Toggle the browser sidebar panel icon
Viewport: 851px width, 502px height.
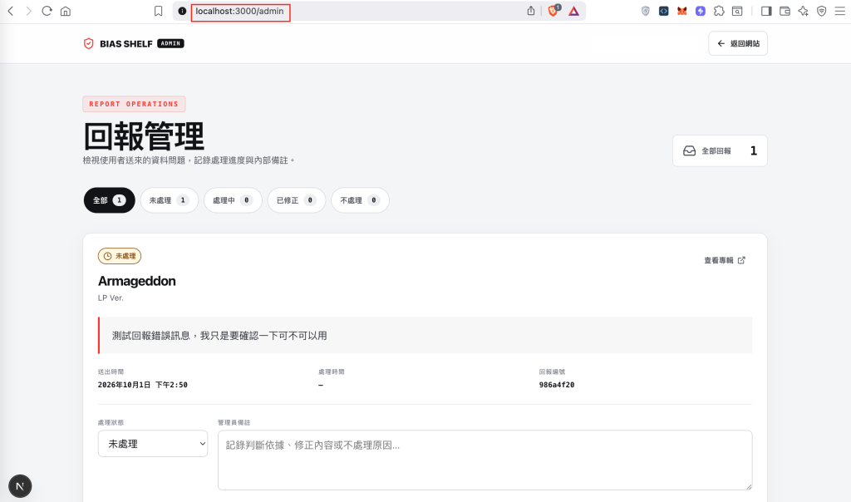tap(765, 11)
